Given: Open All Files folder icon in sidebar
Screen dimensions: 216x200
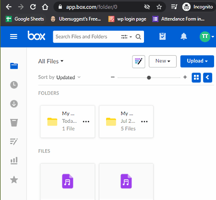Looking at the screenshot, I should click(x=14, y=66).
